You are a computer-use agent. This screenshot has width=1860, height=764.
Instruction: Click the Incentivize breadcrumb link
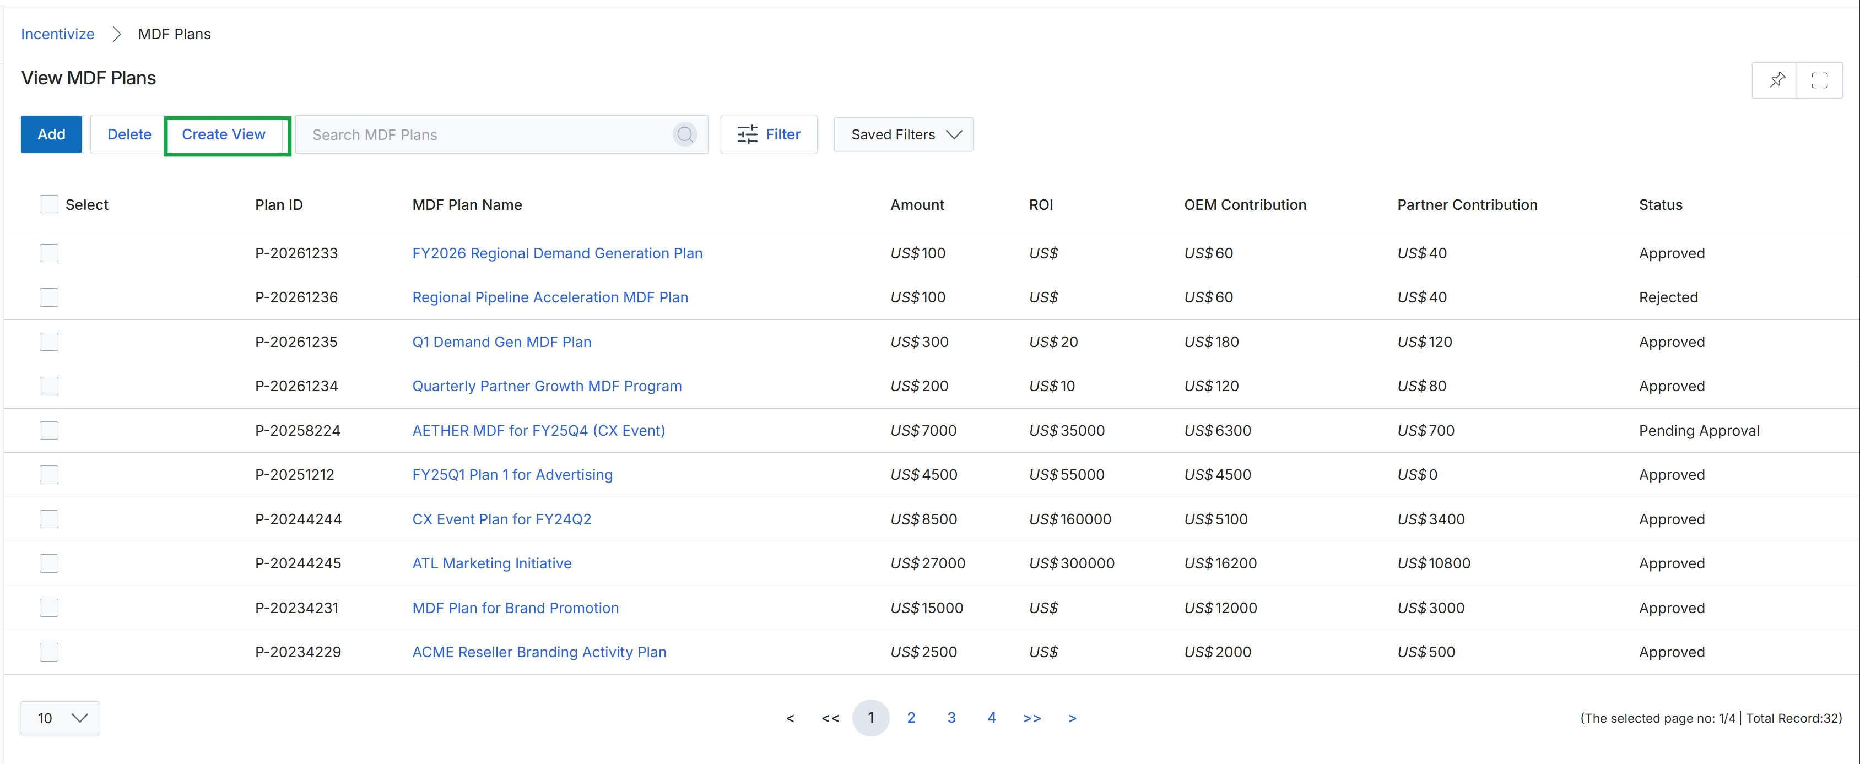pyautogui.click(x=58, y=34)
